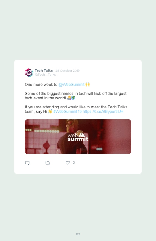
Task: Click the Tech Talks account name
Action: coord(44,71)
